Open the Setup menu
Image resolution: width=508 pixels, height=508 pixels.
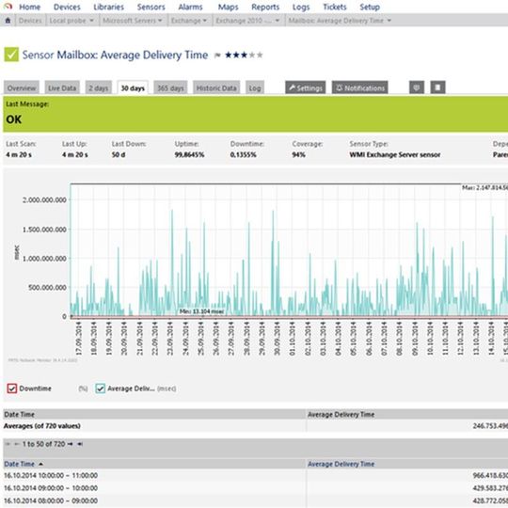click(370, 7)
